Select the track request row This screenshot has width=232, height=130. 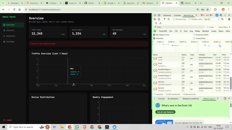191,64
